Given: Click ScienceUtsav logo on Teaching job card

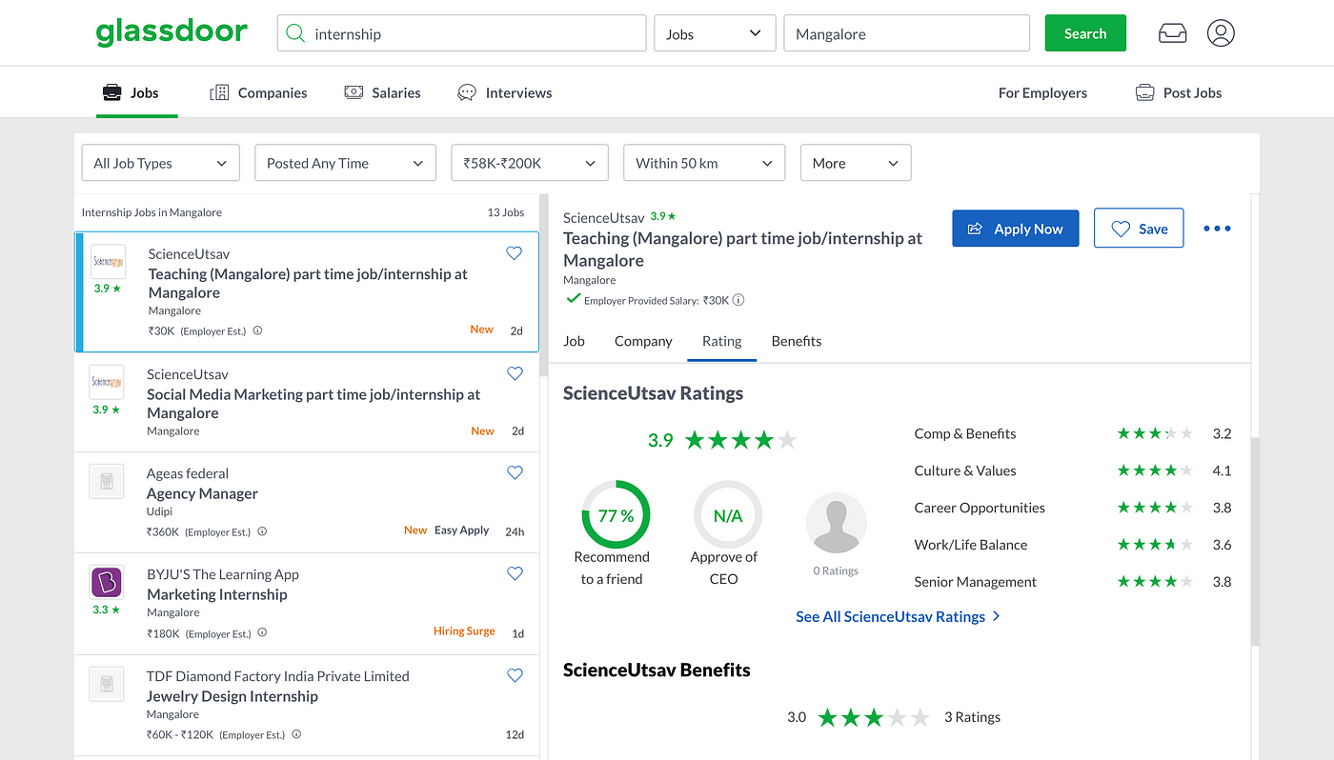Looking at the screenshot, I should click(x=108, y=261).
